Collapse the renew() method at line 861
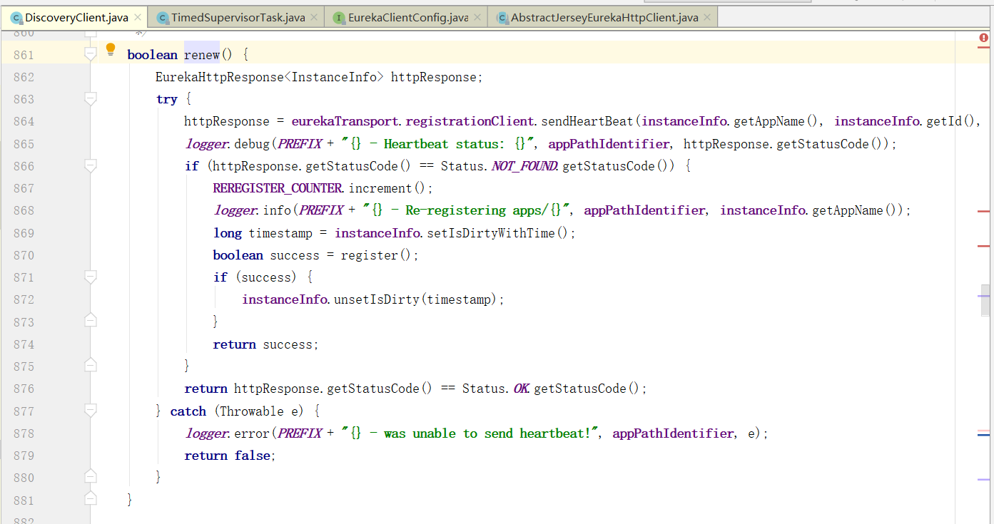The image size is (994, 524). pyautogui.click(x=90, y=54)
